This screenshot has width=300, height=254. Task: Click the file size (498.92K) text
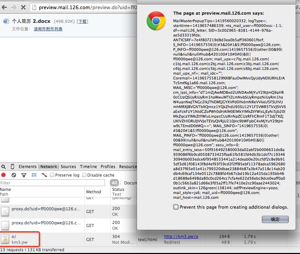pos(64,21)
